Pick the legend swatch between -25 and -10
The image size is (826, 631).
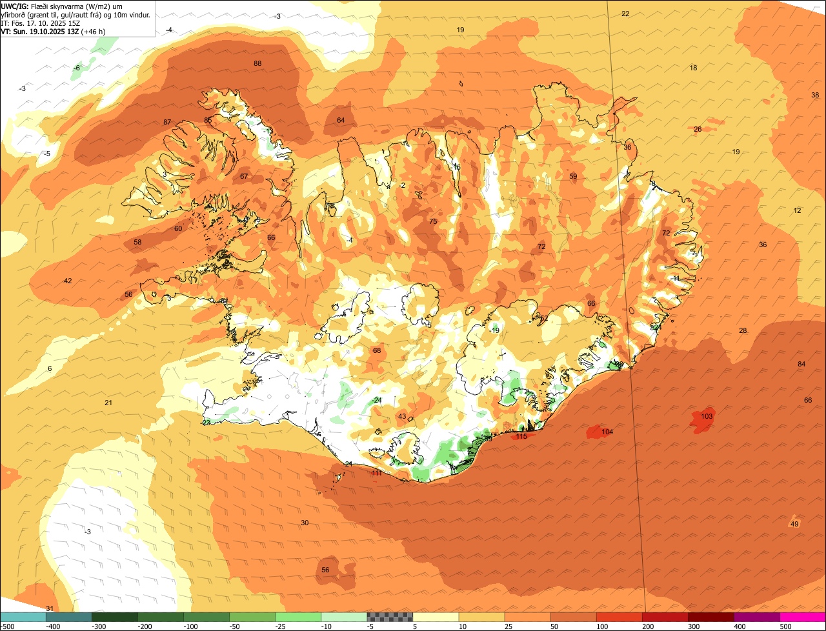(x=298, y=617)
